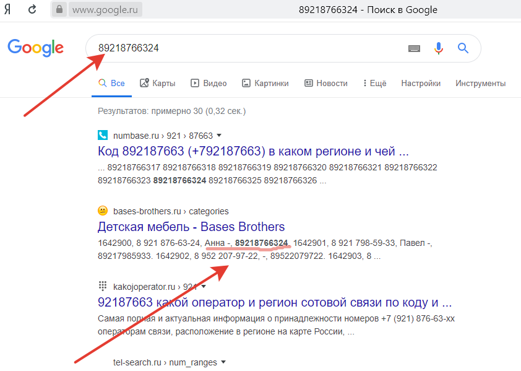Click the Yandex browser Я icon
This screenshot has height=371, width=521.
(7, 9)
